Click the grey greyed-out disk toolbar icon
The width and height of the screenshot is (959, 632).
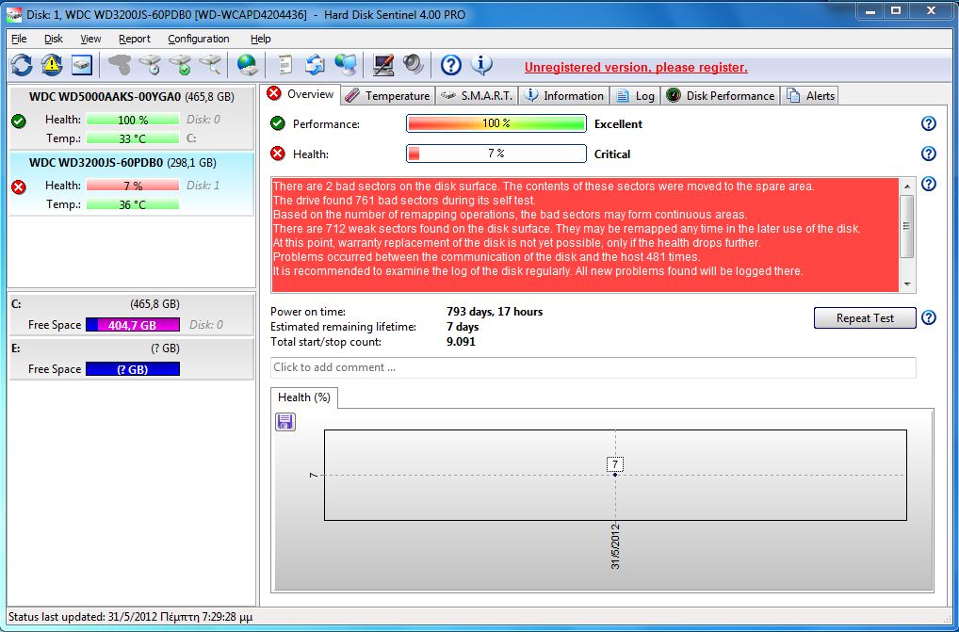coord(120,65)
